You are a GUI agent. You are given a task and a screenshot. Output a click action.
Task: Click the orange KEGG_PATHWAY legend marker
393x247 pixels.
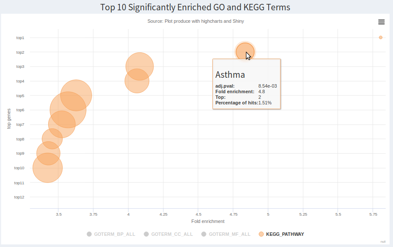[x=261, y=234]
